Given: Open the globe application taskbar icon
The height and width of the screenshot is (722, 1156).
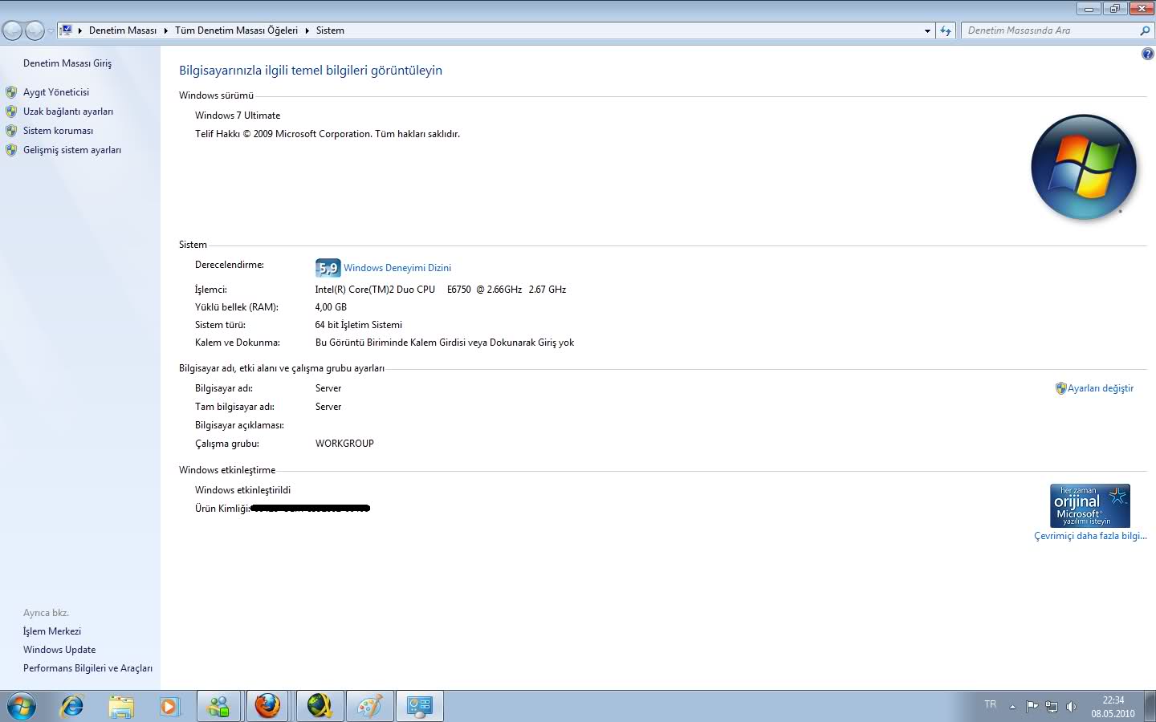Looking at the screenshot, I should pos(320,707).
